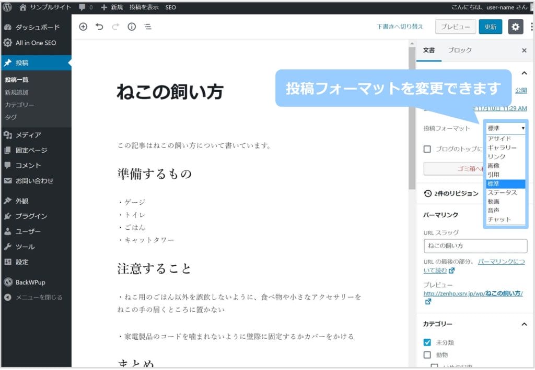Open content structure info icon
Image resolution: width=535 pixels, height=370 pixels.
click(132, 27)
